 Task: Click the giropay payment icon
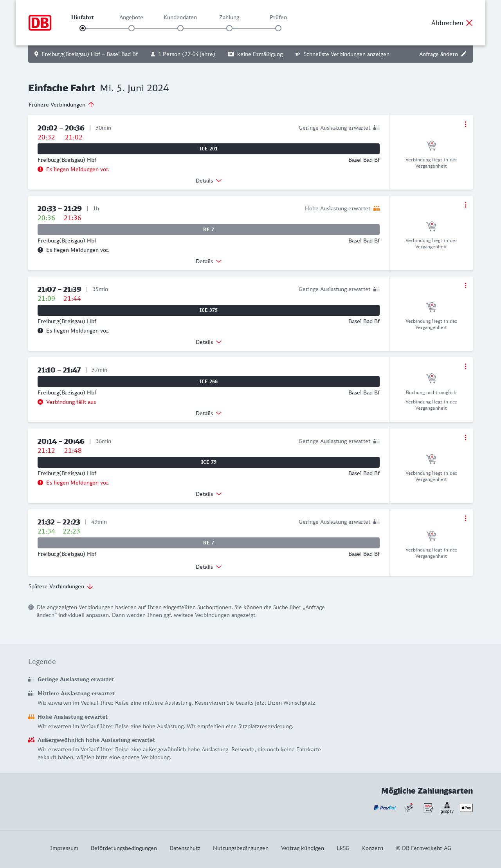[447, 807]
